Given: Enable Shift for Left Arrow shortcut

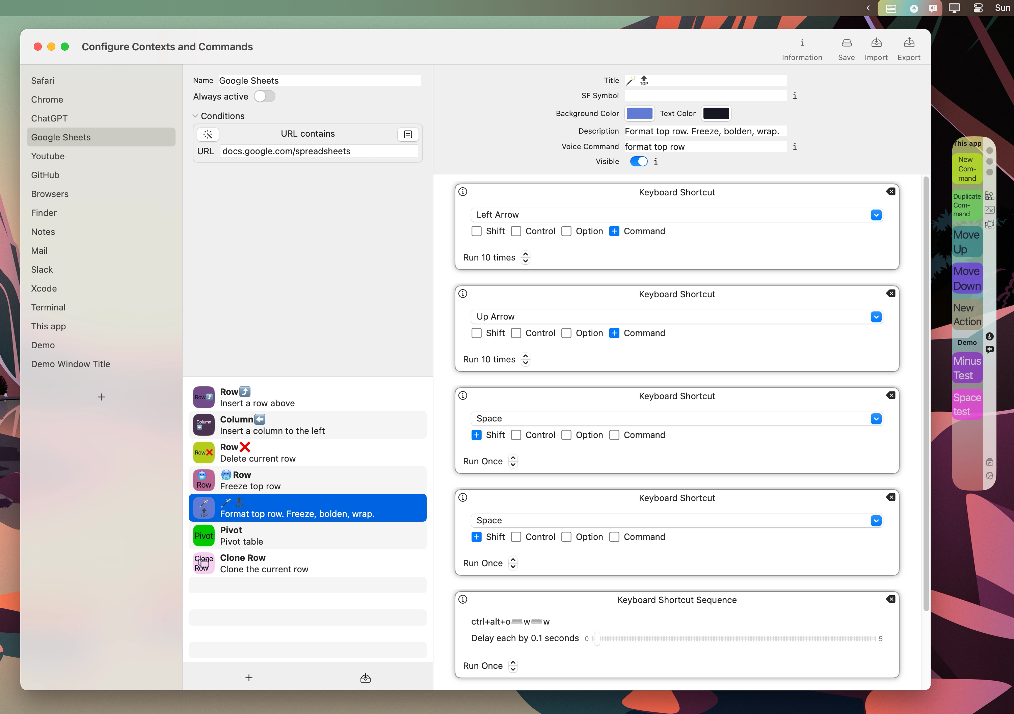Looking at the screenshot, I should (476, 231).
